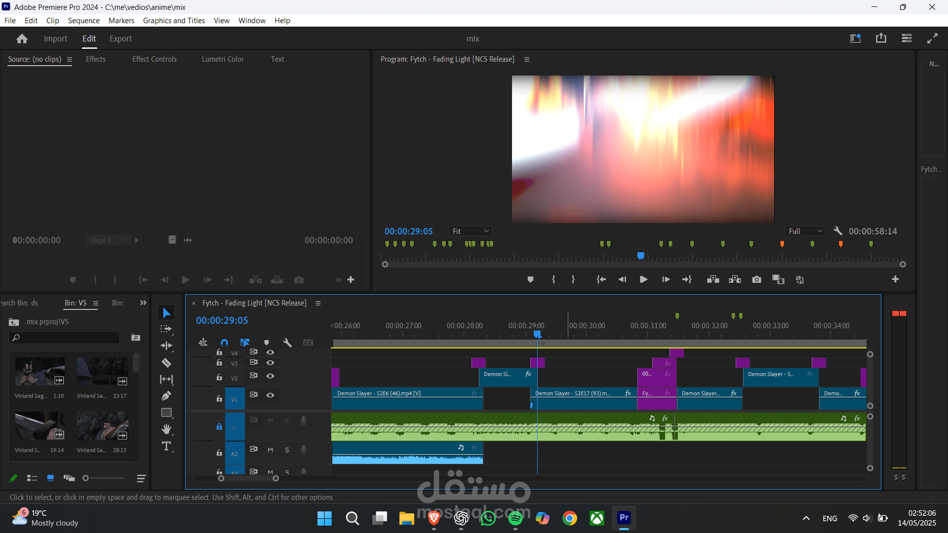Go to the Home screen icon
948x533 pixels.
coord(22,38)
